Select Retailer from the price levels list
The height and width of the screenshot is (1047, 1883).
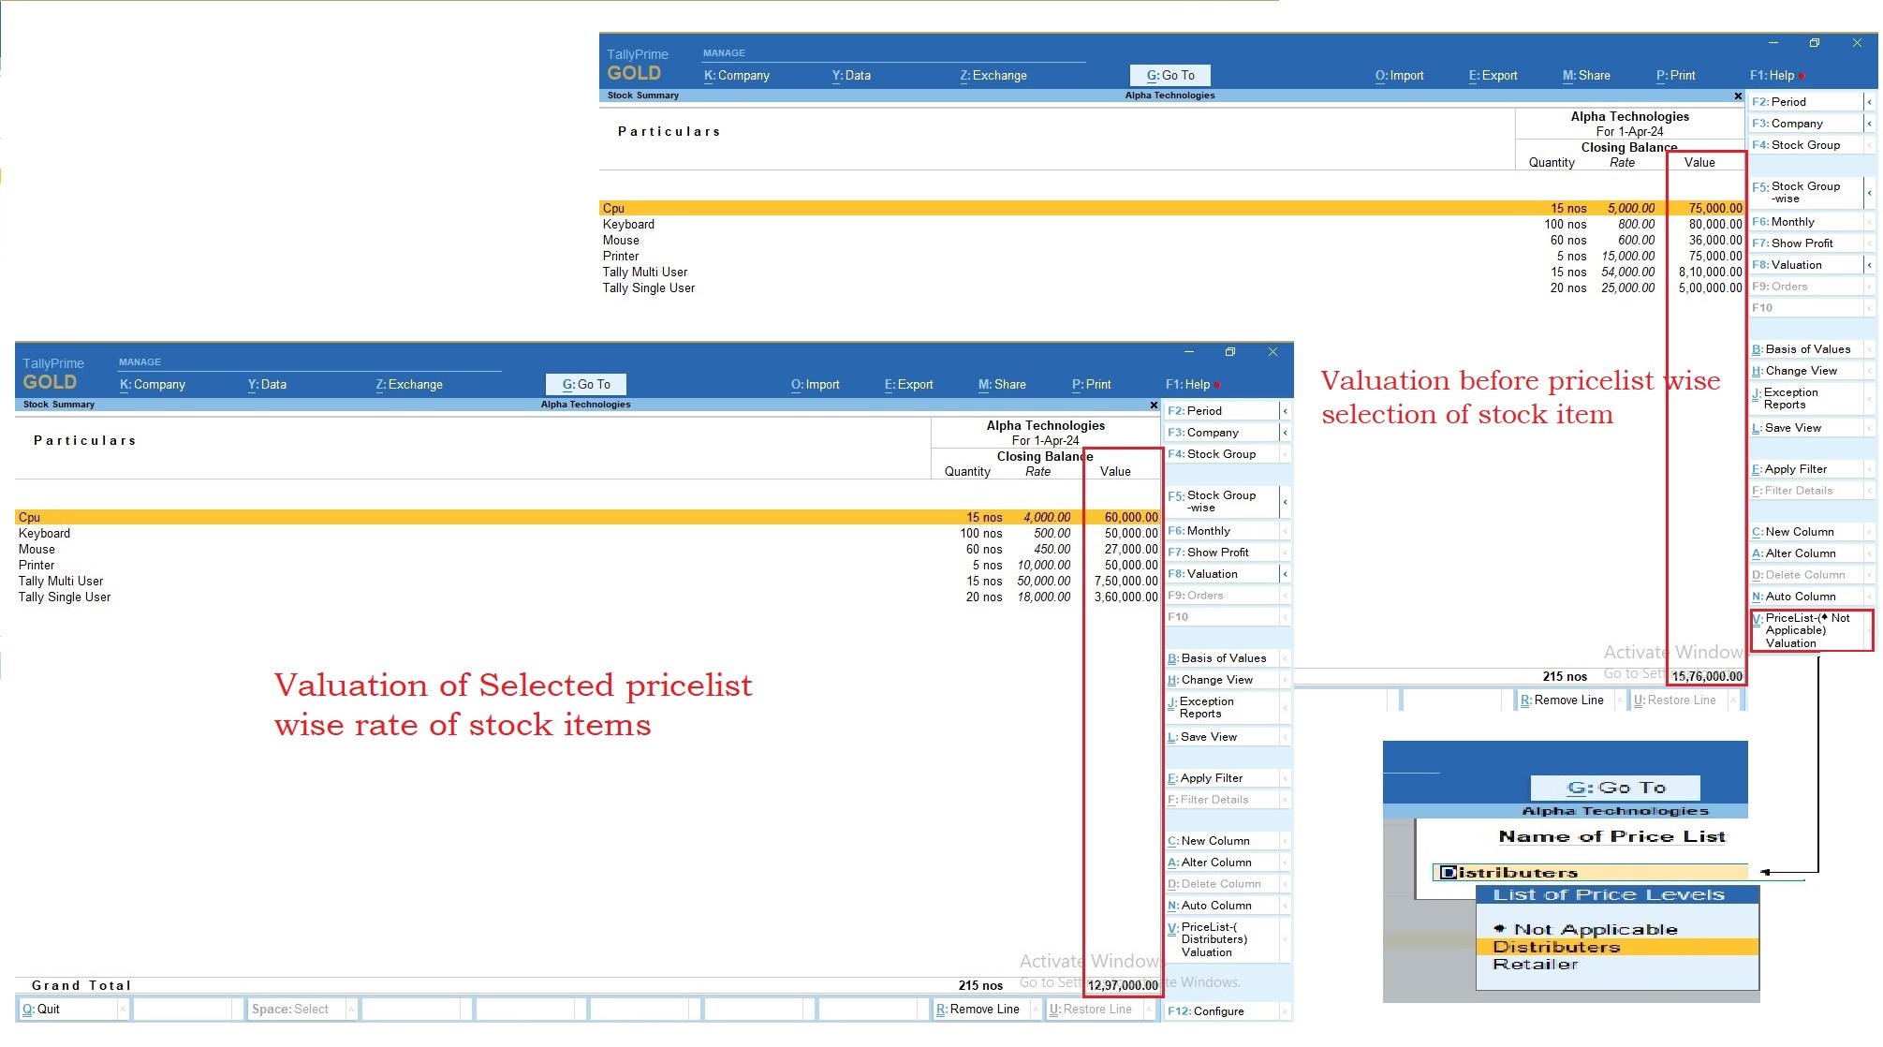[1536, 963]
